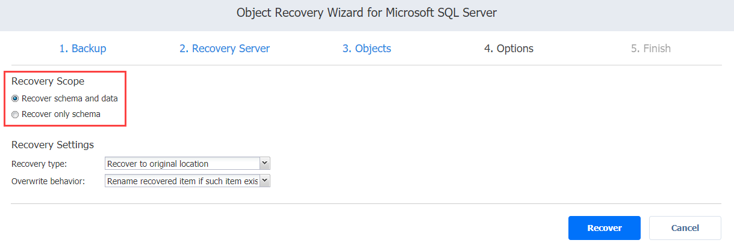Click the arrow on the Recovery type dropdown

tap(264, 163)
